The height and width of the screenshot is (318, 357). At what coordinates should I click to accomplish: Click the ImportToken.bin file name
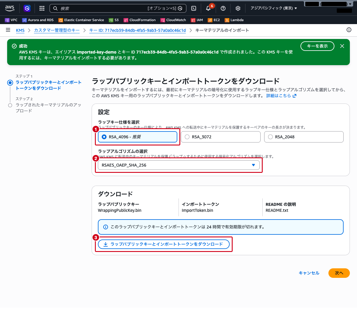tap(198, 210)
